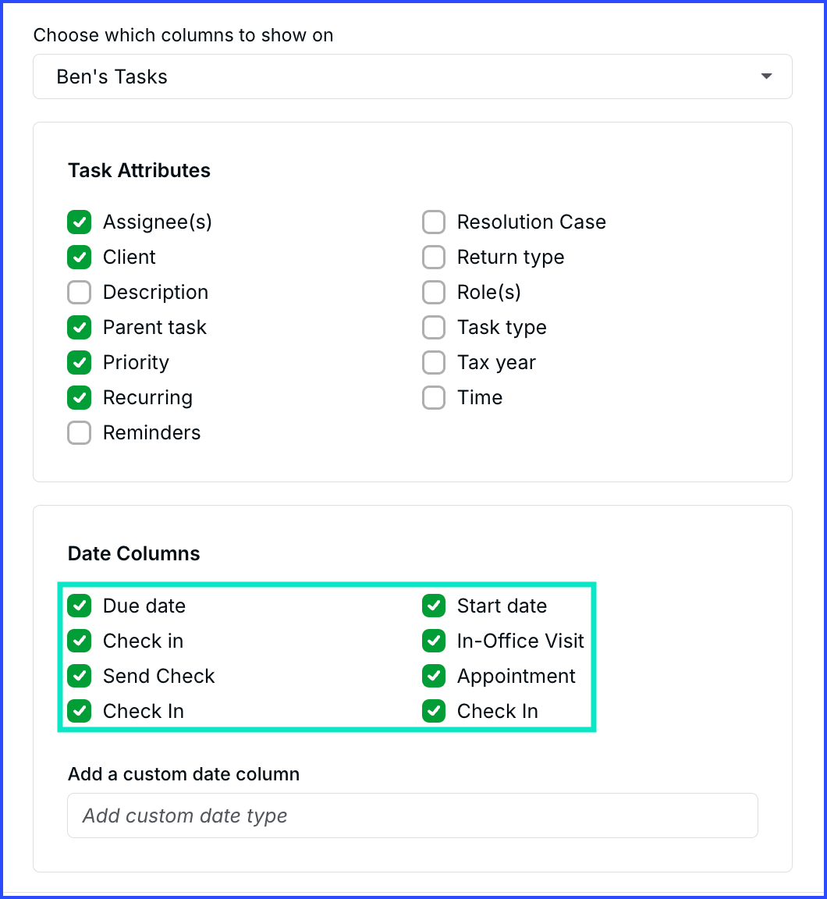
Task: Uncheck the Appointment date column
Action: (434, 676)
